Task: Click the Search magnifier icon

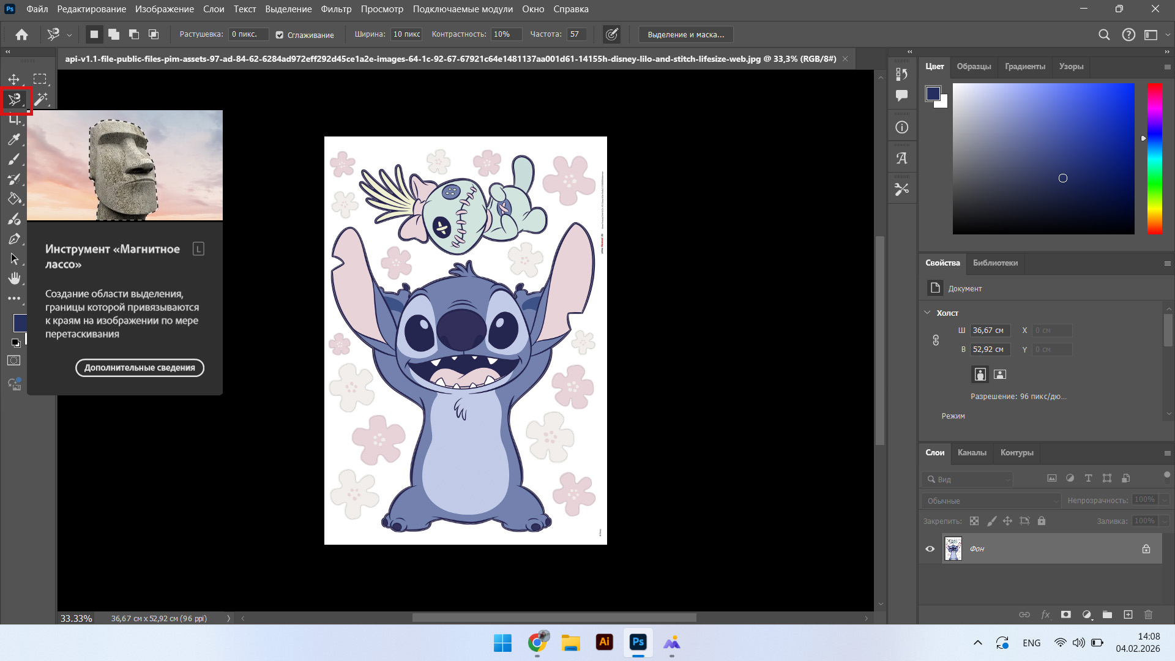Action: (x=1104, y=35)
